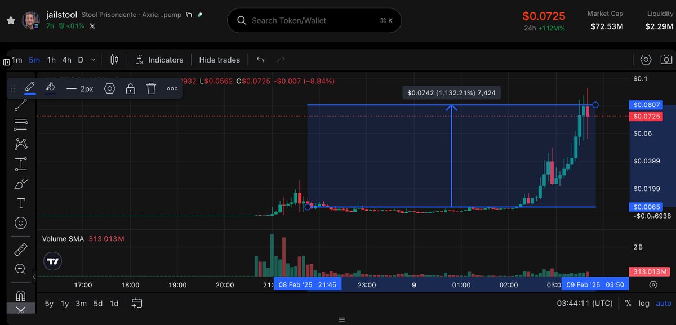
Task: Toggle Magnet mode for drawings
Action: point(21,295)
